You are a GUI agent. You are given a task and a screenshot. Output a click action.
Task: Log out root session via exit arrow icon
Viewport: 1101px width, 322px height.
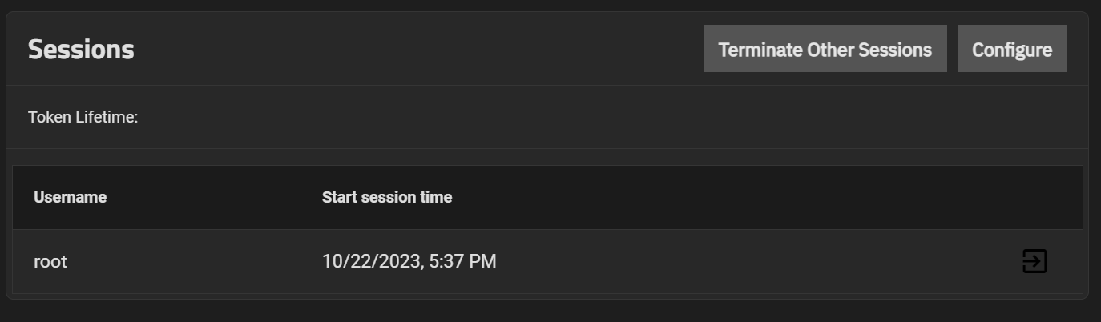click(1034, 261)
